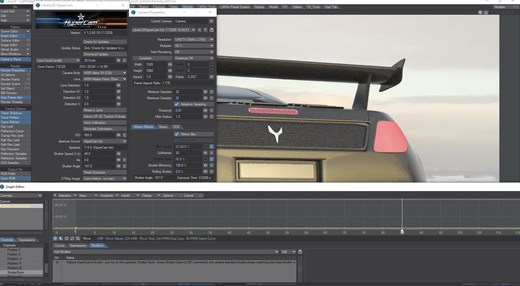Screen dimensions: 520x286
Task: Select the Move tool icon in Graph Editor
Action: (x=55, y=239)
